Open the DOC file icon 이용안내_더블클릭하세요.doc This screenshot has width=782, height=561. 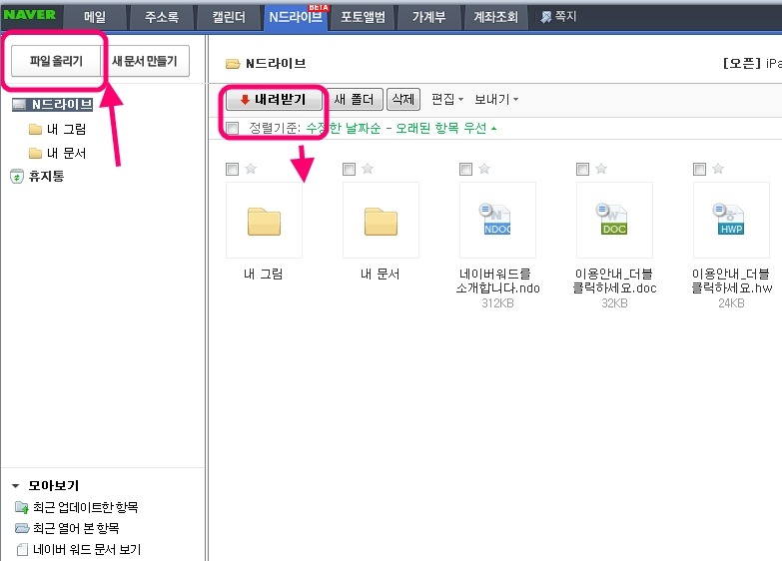[613, 219]
